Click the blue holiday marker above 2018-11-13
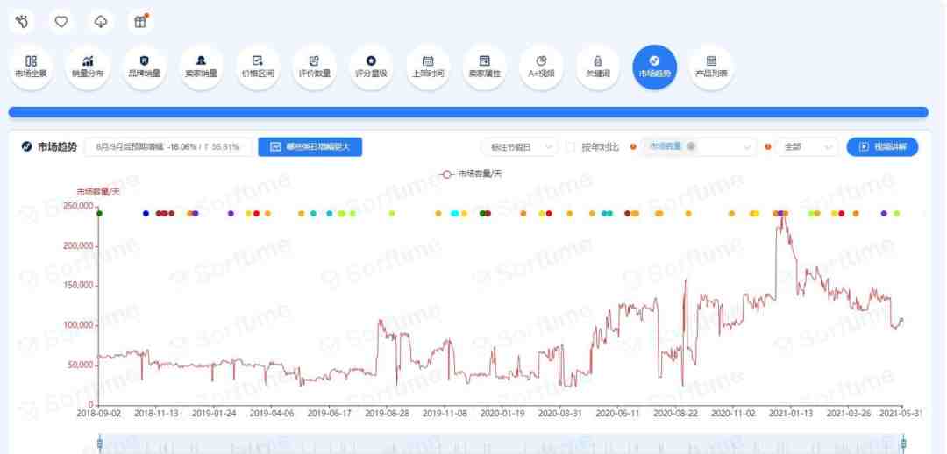Screen dimensions: 947x454 146,214
